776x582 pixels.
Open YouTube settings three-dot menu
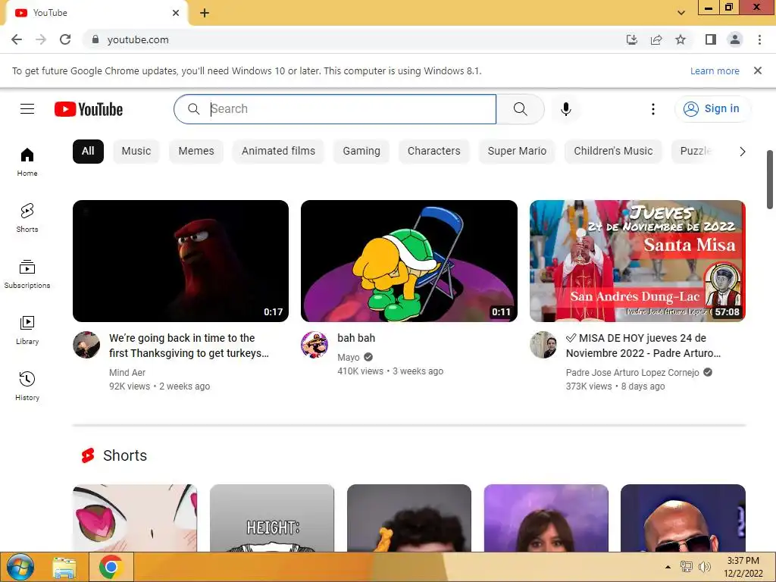[x=652, y=109]
